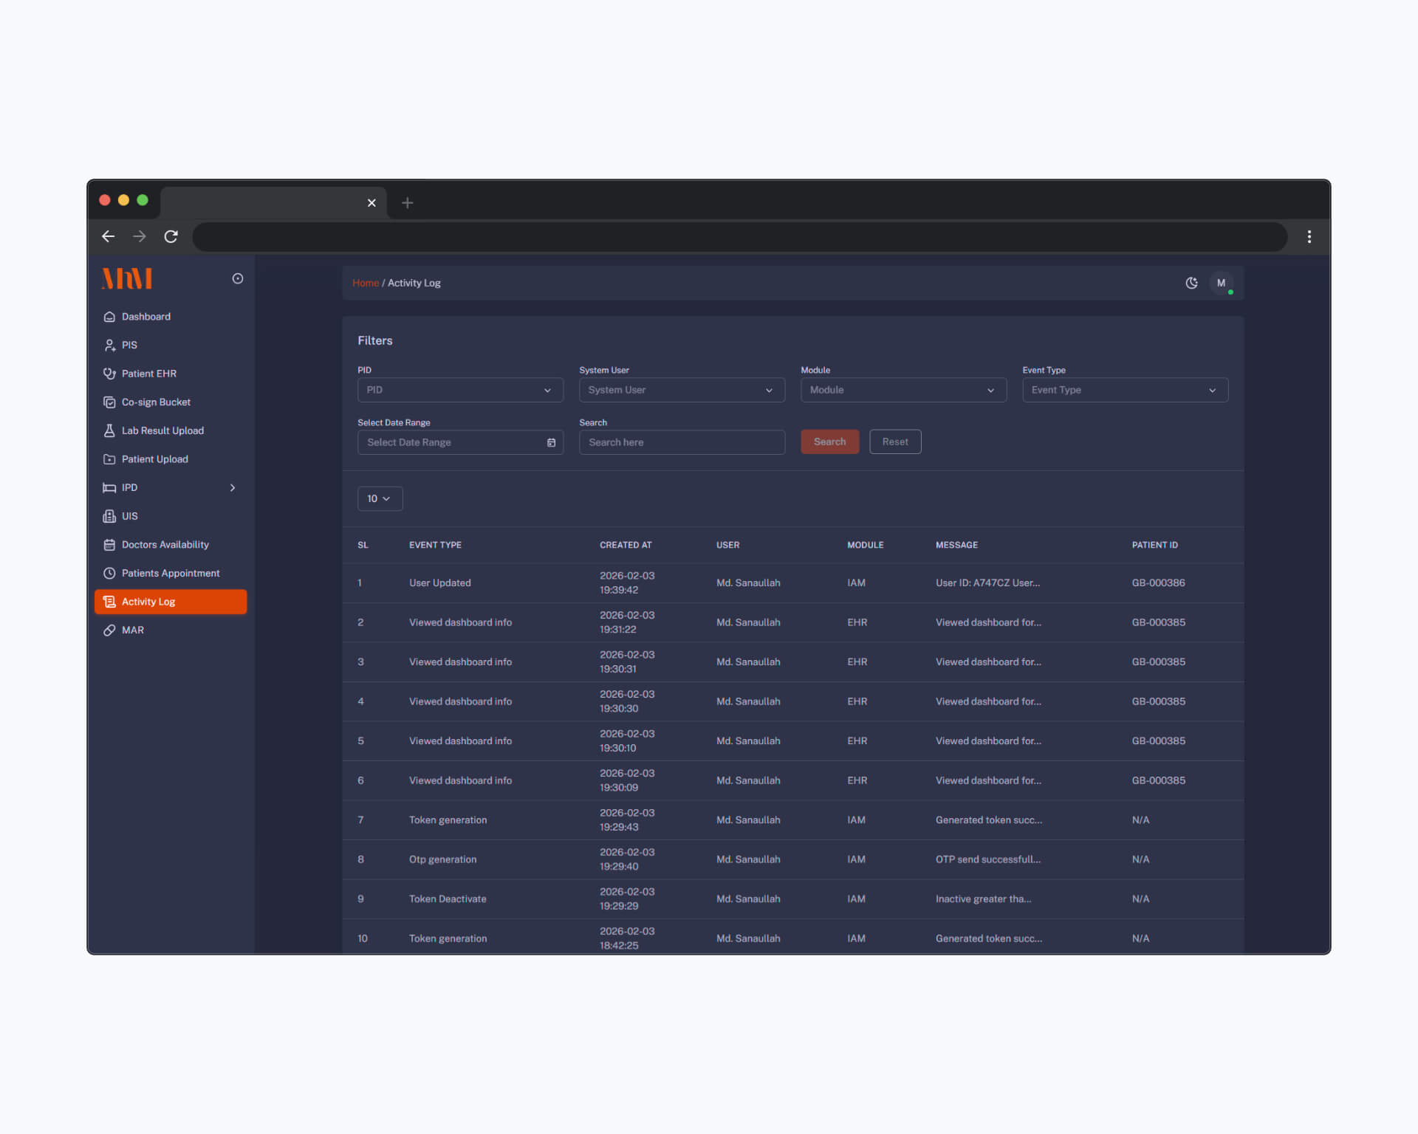
Task: Go to Patient EHR stethoscope item
Action: click(148, 374)
